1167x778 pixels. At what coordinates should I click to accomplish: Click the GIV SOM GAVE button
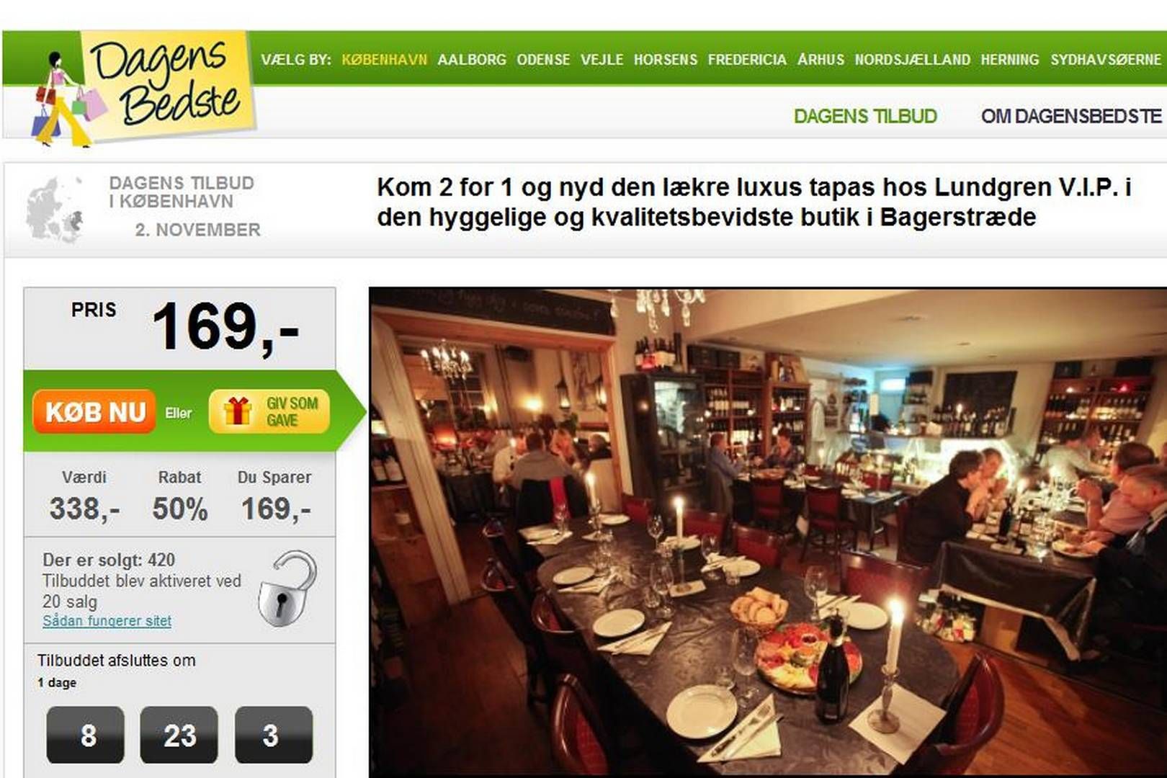(x=269, y=411)
